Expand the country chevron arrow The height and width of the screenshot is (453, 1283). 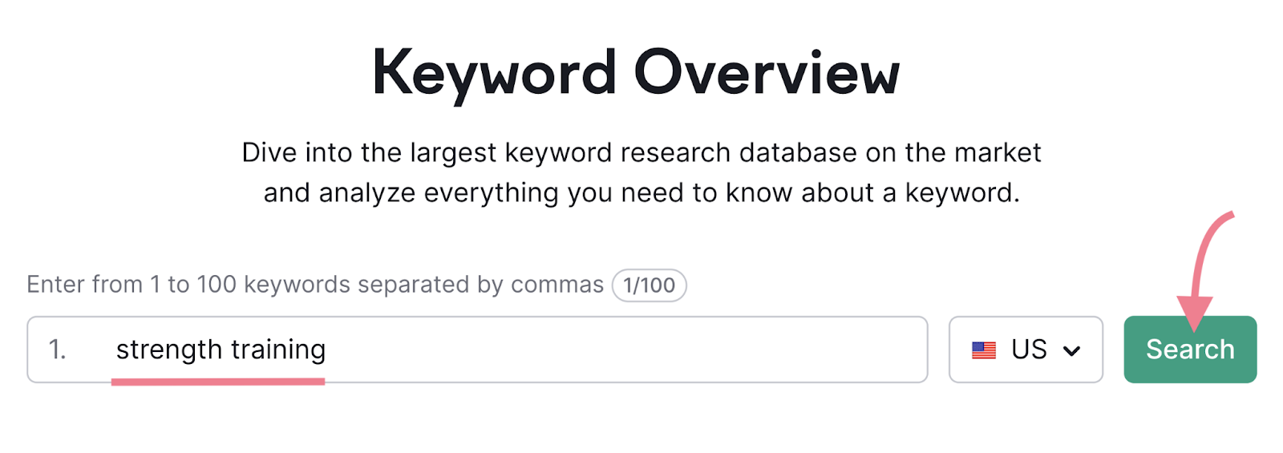[1071, 351]
